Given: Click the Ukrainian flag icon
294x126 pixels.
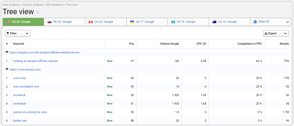Looking at the screenshot, I should [x=132, y=22].
